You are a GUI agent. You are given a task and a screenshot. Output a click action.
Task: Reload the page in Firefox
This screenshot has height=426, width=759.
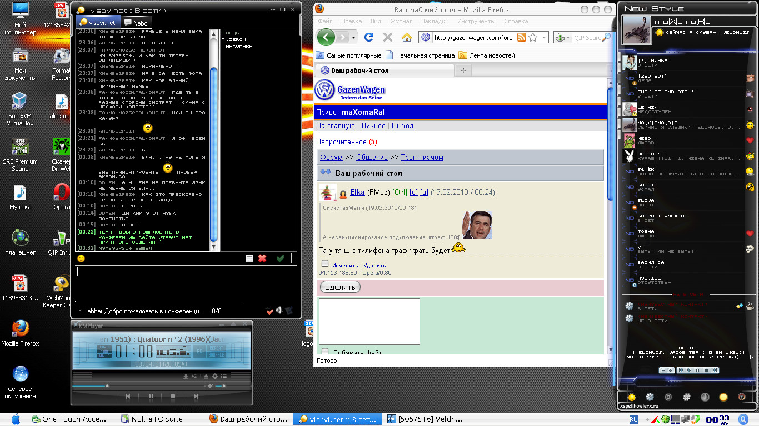pos(369,37)
